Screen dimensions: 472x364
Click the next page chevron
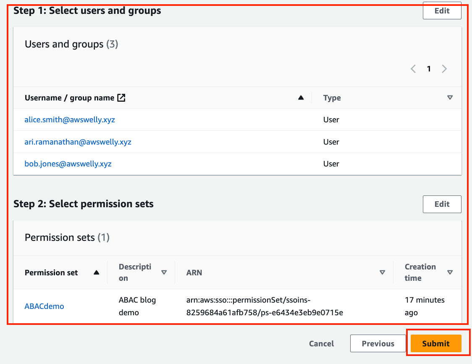click(444, 69)
